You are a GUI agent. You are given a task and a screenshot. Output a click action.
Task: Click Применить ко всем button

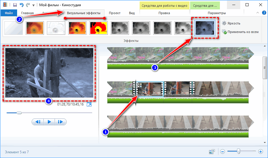(240, 32)
